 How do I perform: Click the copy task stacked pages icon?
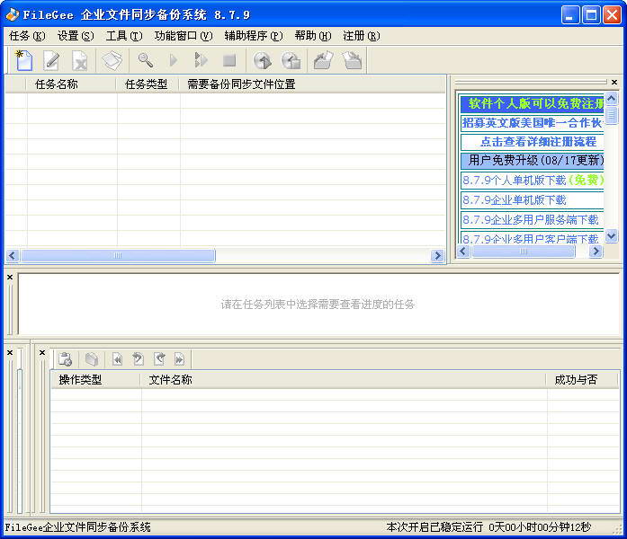[x=112, y=60]
